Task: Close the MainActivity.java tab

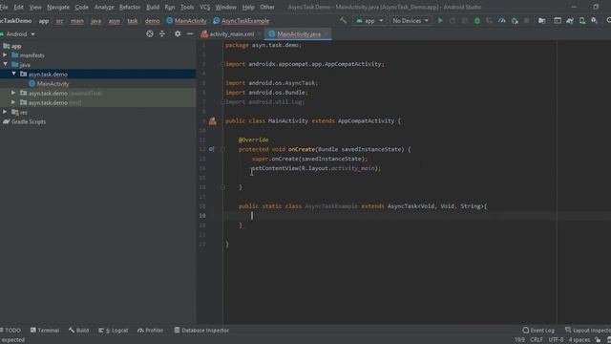Action: coord(326,34)
